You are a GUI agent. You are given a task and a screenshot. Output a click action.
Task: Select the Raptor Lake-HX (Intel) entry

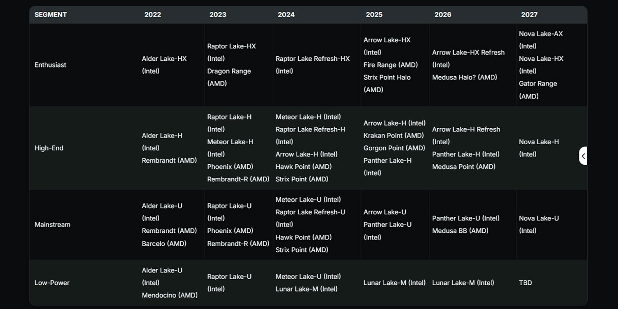coord(232,53)
